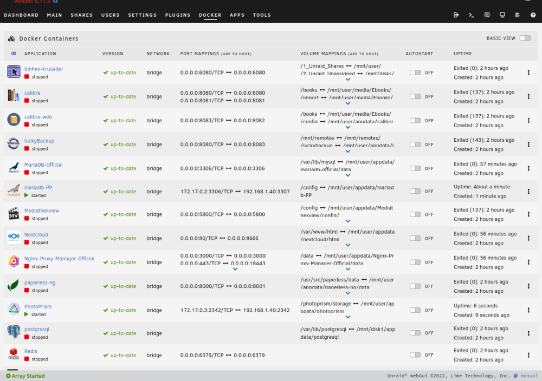
Task: Click the calibre-web container icon
Action: [14, 120]
